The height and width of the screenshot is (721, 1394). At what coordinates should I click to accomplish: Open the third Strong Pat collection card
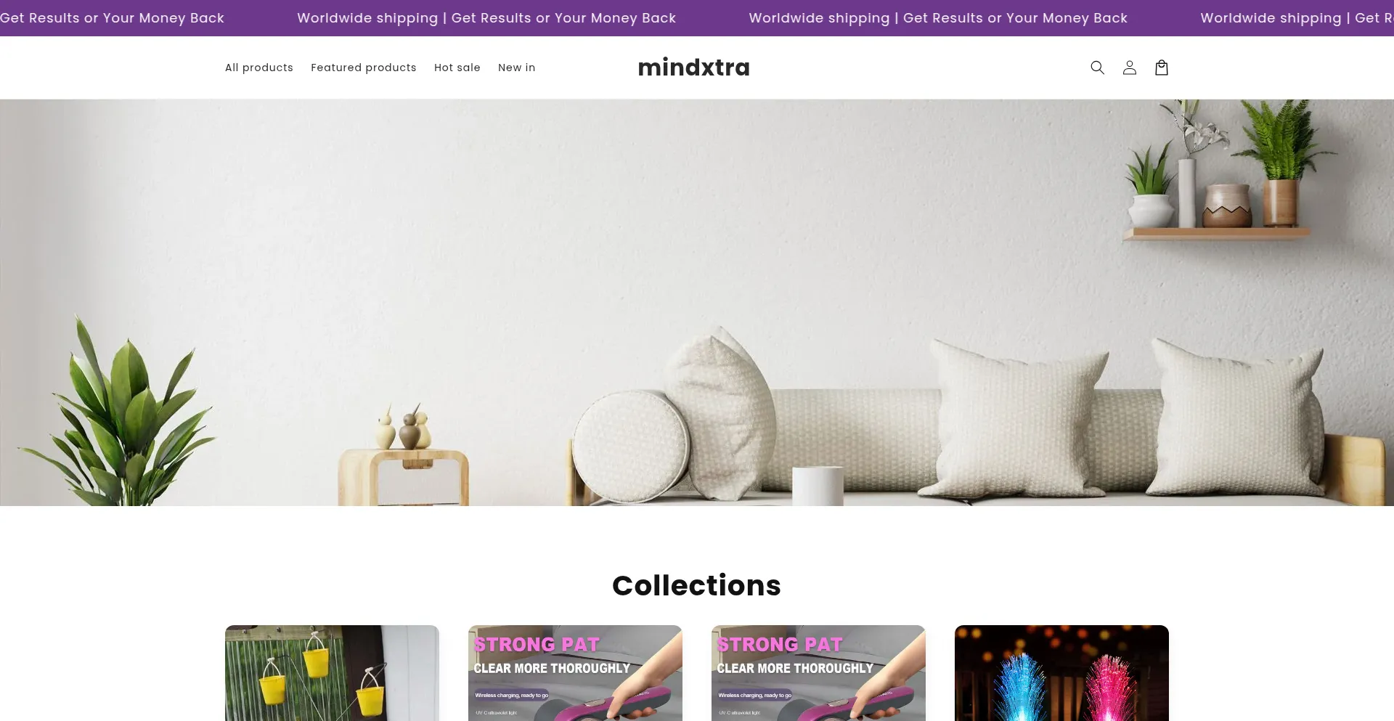pos(818,673)
